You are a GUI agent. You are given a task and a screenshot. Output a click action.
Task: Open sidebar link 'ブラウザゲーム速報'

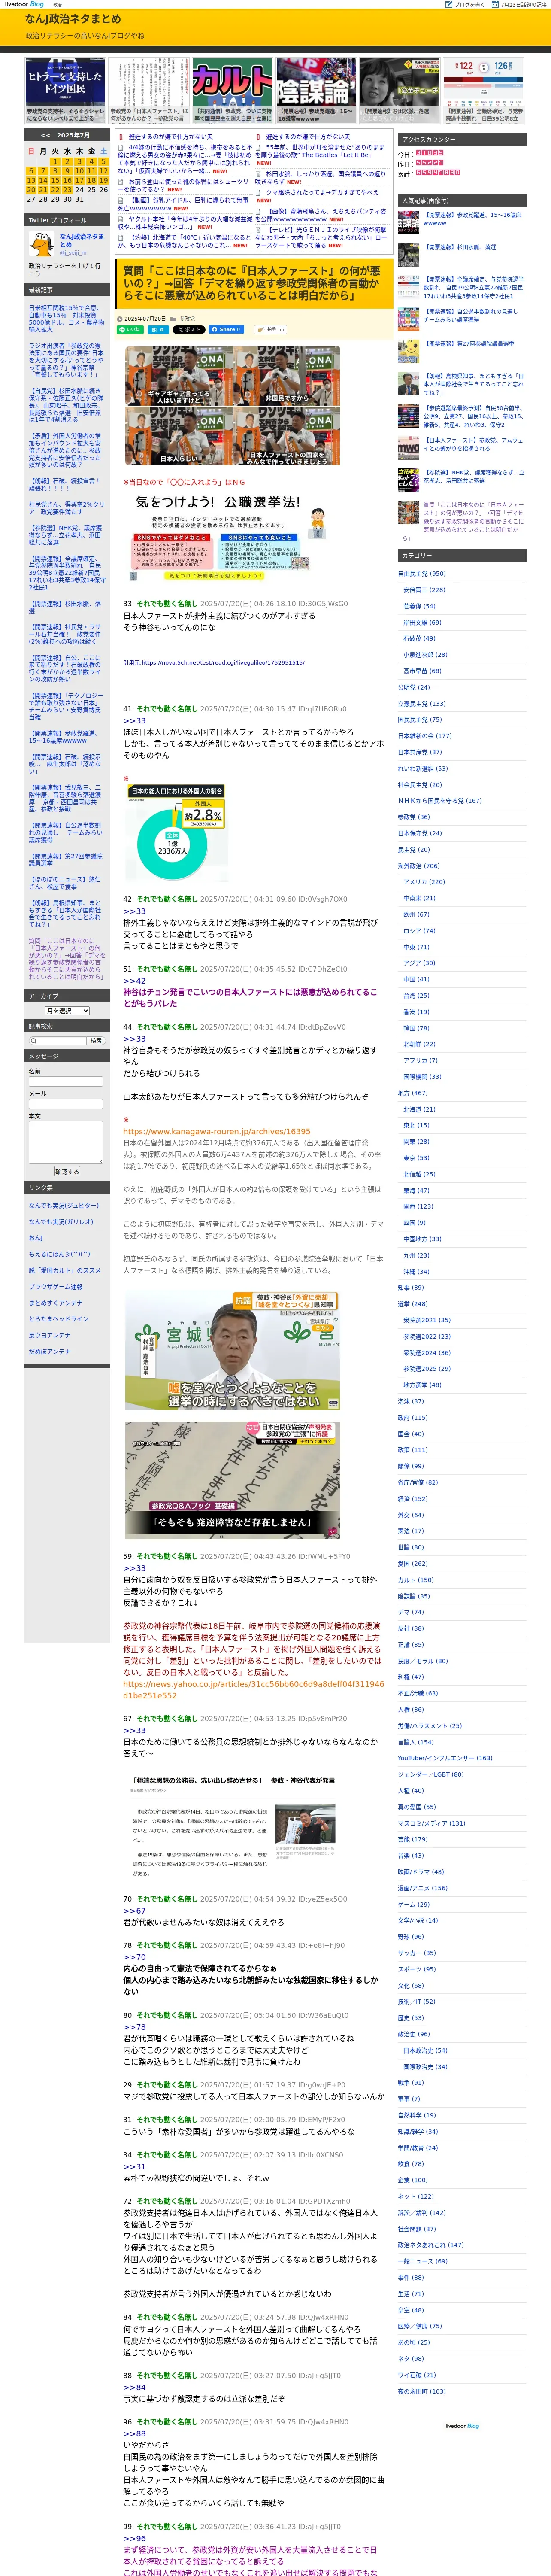[x=56, y=1287]
